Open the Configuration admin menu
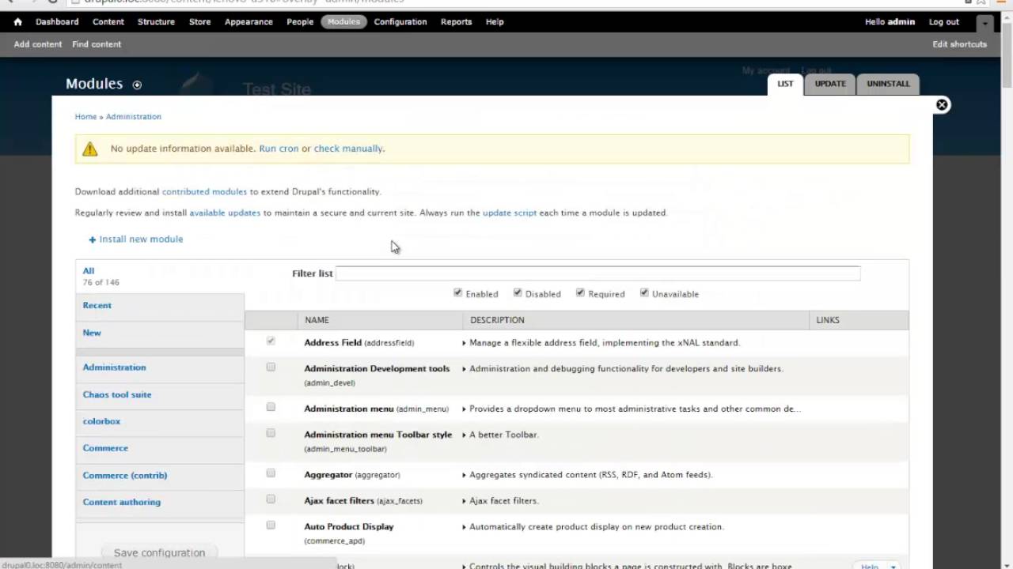The height and width of the screenshot is (569, 1013). [x=400, y=22]
